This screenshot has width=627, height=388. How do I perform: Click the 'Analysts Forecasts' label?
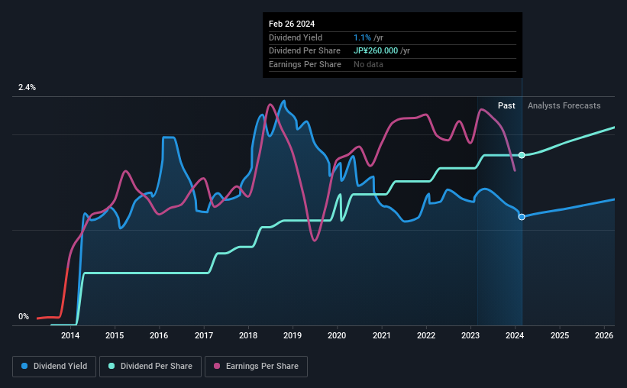(x=564, y=105)
